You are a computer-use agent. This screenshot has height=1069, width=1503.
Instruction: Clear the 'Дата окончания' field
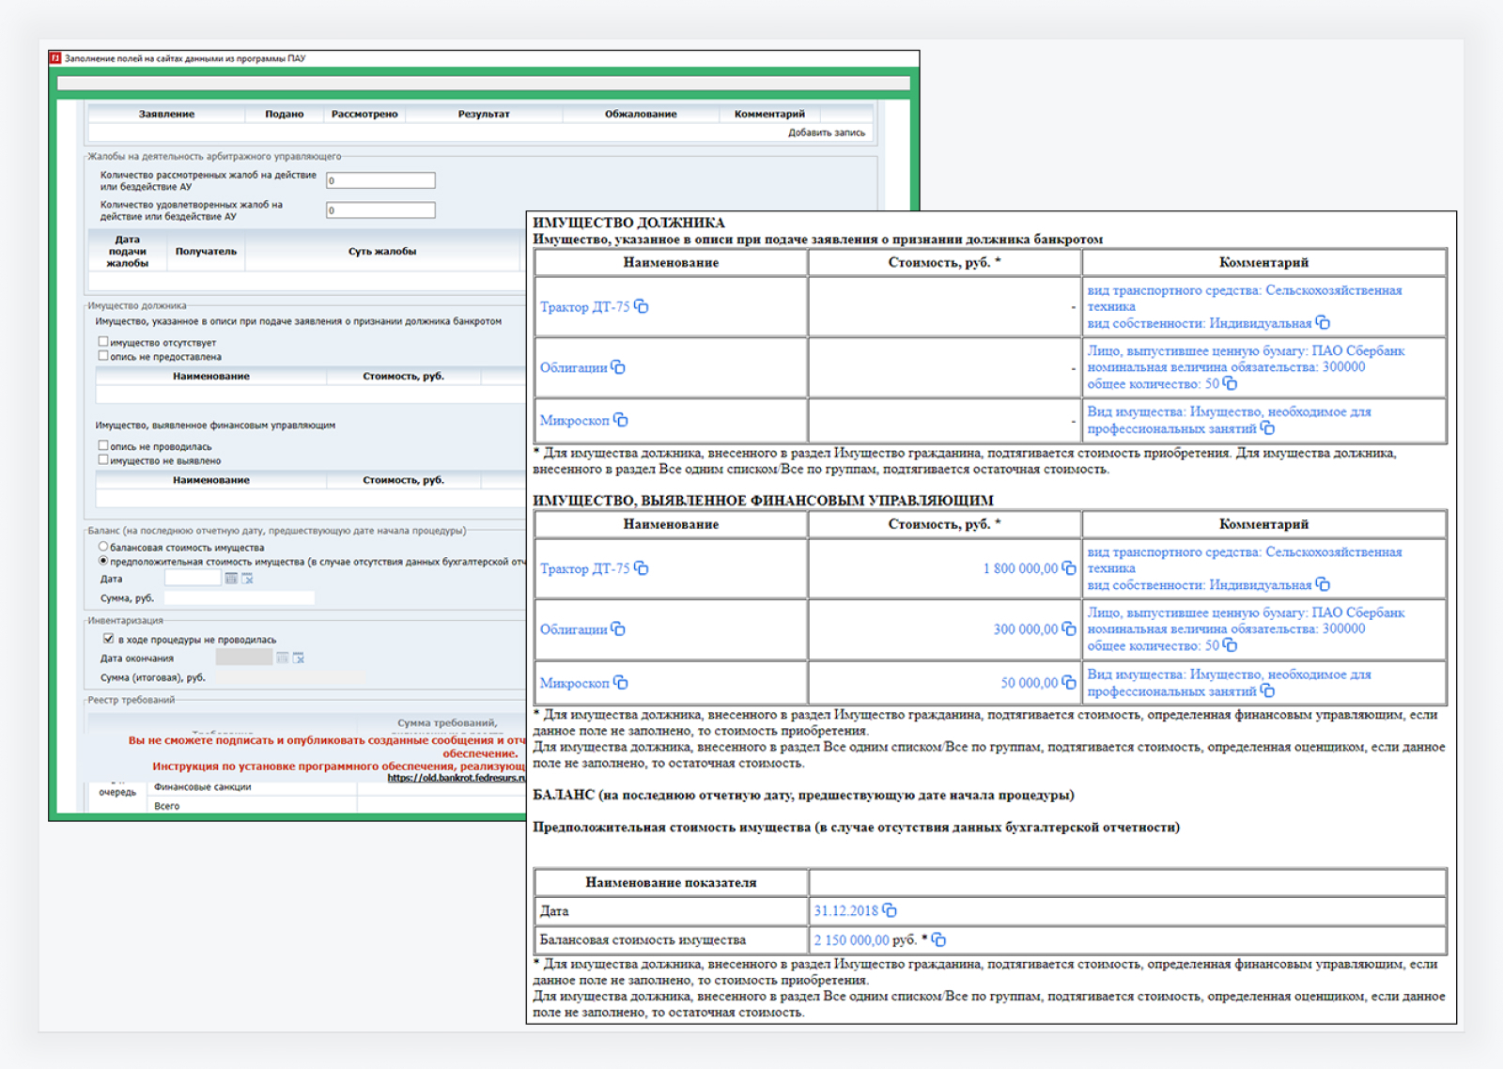coord(299,658)
